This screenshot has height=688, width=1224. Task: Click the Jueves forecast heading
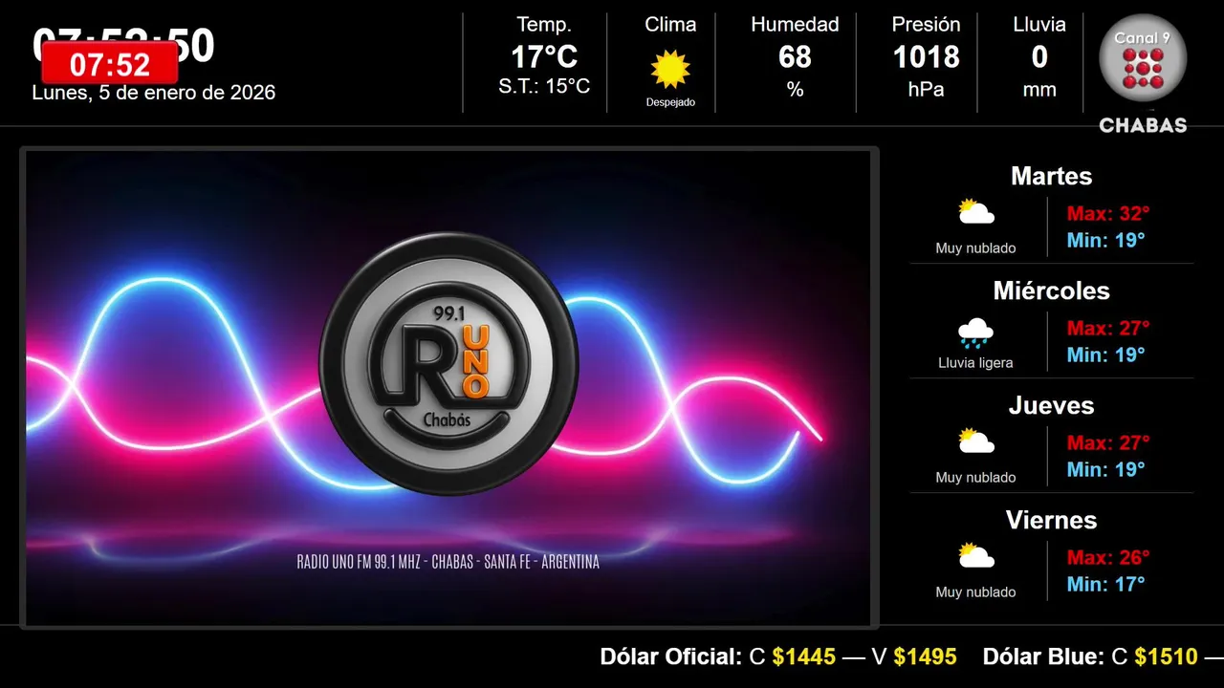tap(1051, 405)
